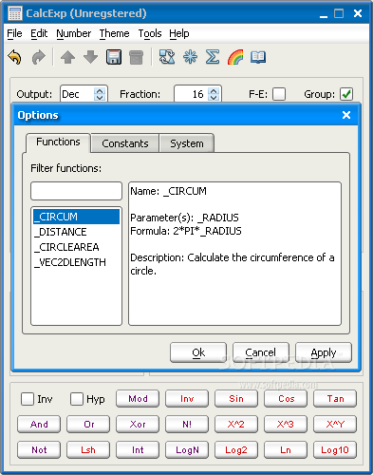Select _VEC2DLENGTH in the function list

[76, 262]
